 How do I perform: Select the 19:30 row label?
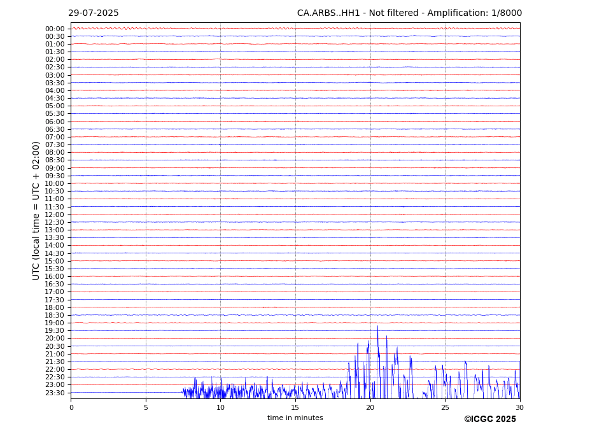(x=55, y=331)
